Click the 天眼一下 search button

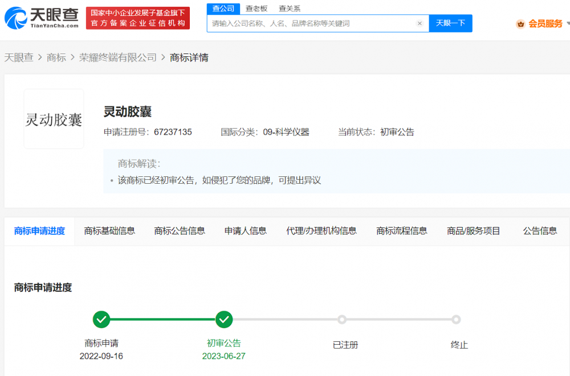pos(450,23)
